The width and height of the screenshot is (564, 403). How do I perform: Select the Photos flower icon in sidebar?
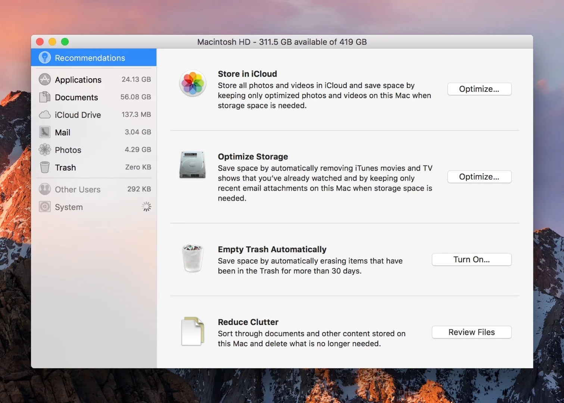click(44, 150)
